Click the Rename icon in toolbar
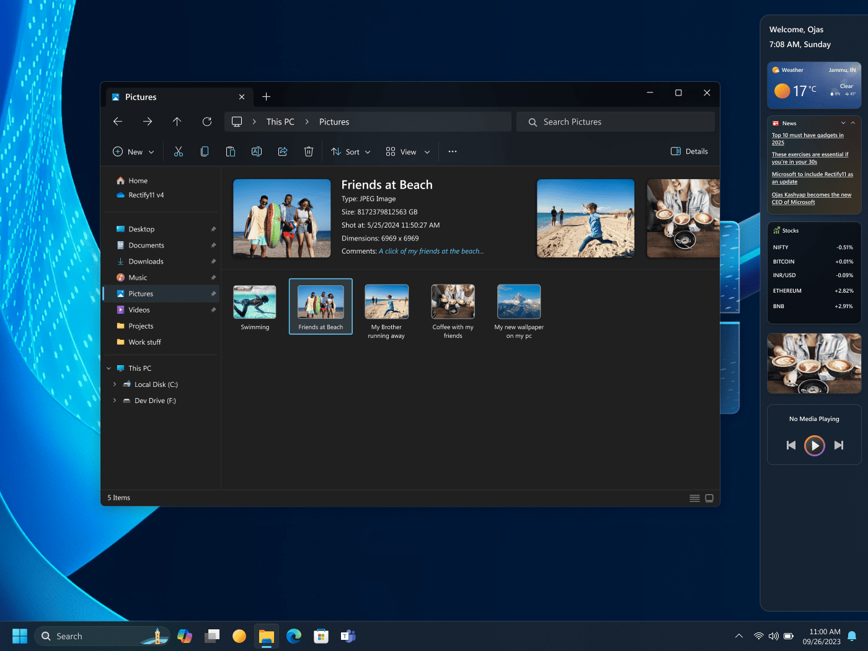This screenshot has width=868, height=651. pos(257,152)
